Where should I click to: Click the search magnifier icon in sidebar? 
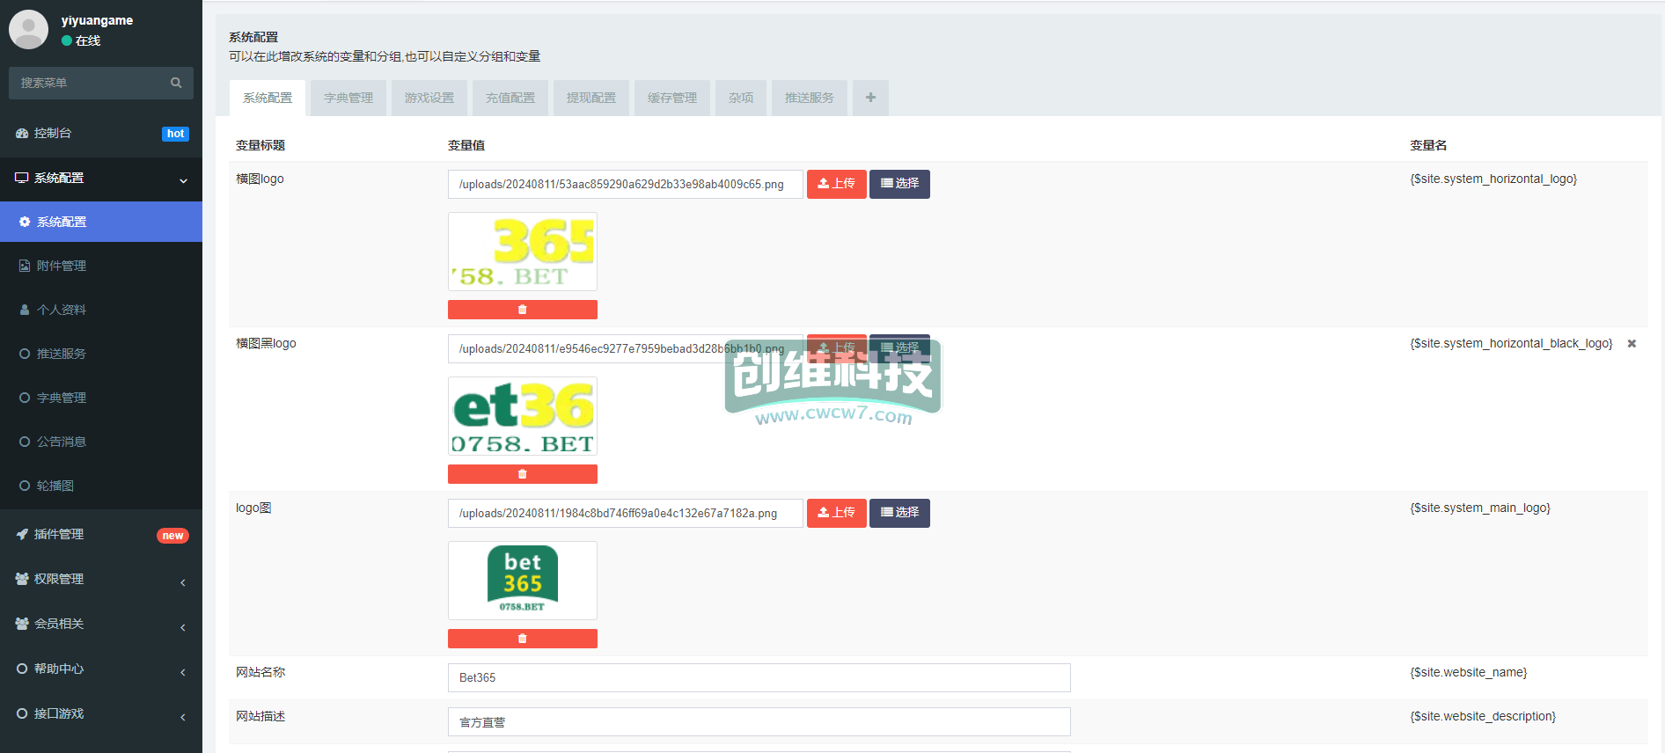click(x=176, y=83)
